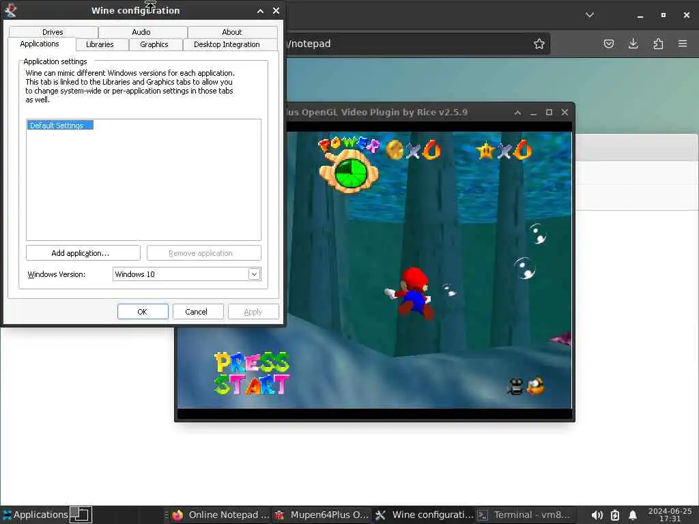Click the Wine configuration title bar icon

point(10,10)
